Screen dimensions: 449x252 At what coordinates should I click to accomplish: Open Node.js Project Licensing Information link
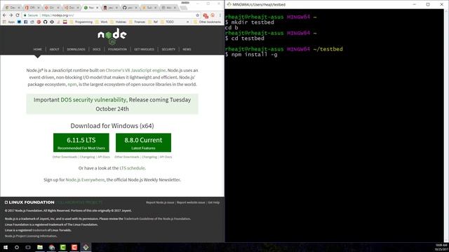tap(31, 237)
